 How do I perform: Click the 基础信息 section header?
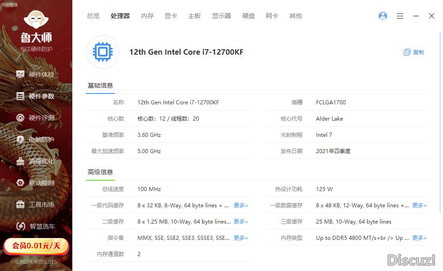coord(100,85)
